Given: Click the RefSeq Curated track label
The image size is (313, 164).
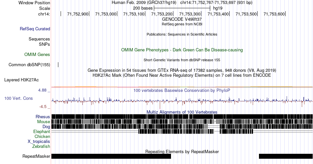Looking at the screenshot, I should (35, 29).
